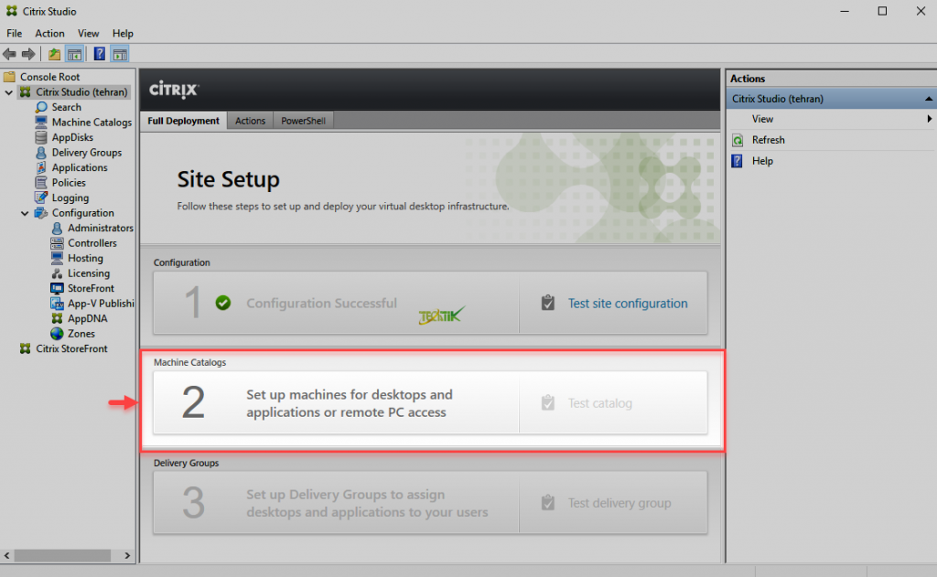Open the Action menu
This screenshot has width=937, height=577.
(x=49, y=33)
